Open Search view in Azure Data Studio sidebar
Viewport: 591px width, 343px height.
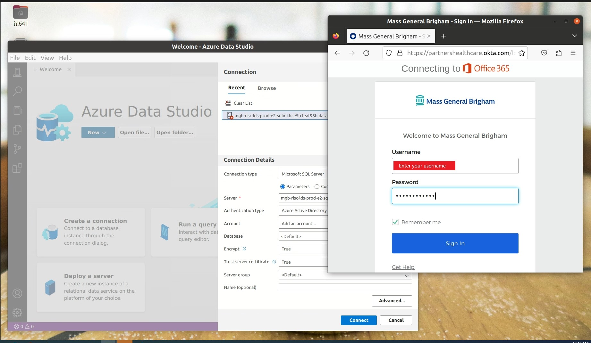(x=17, y=91)
